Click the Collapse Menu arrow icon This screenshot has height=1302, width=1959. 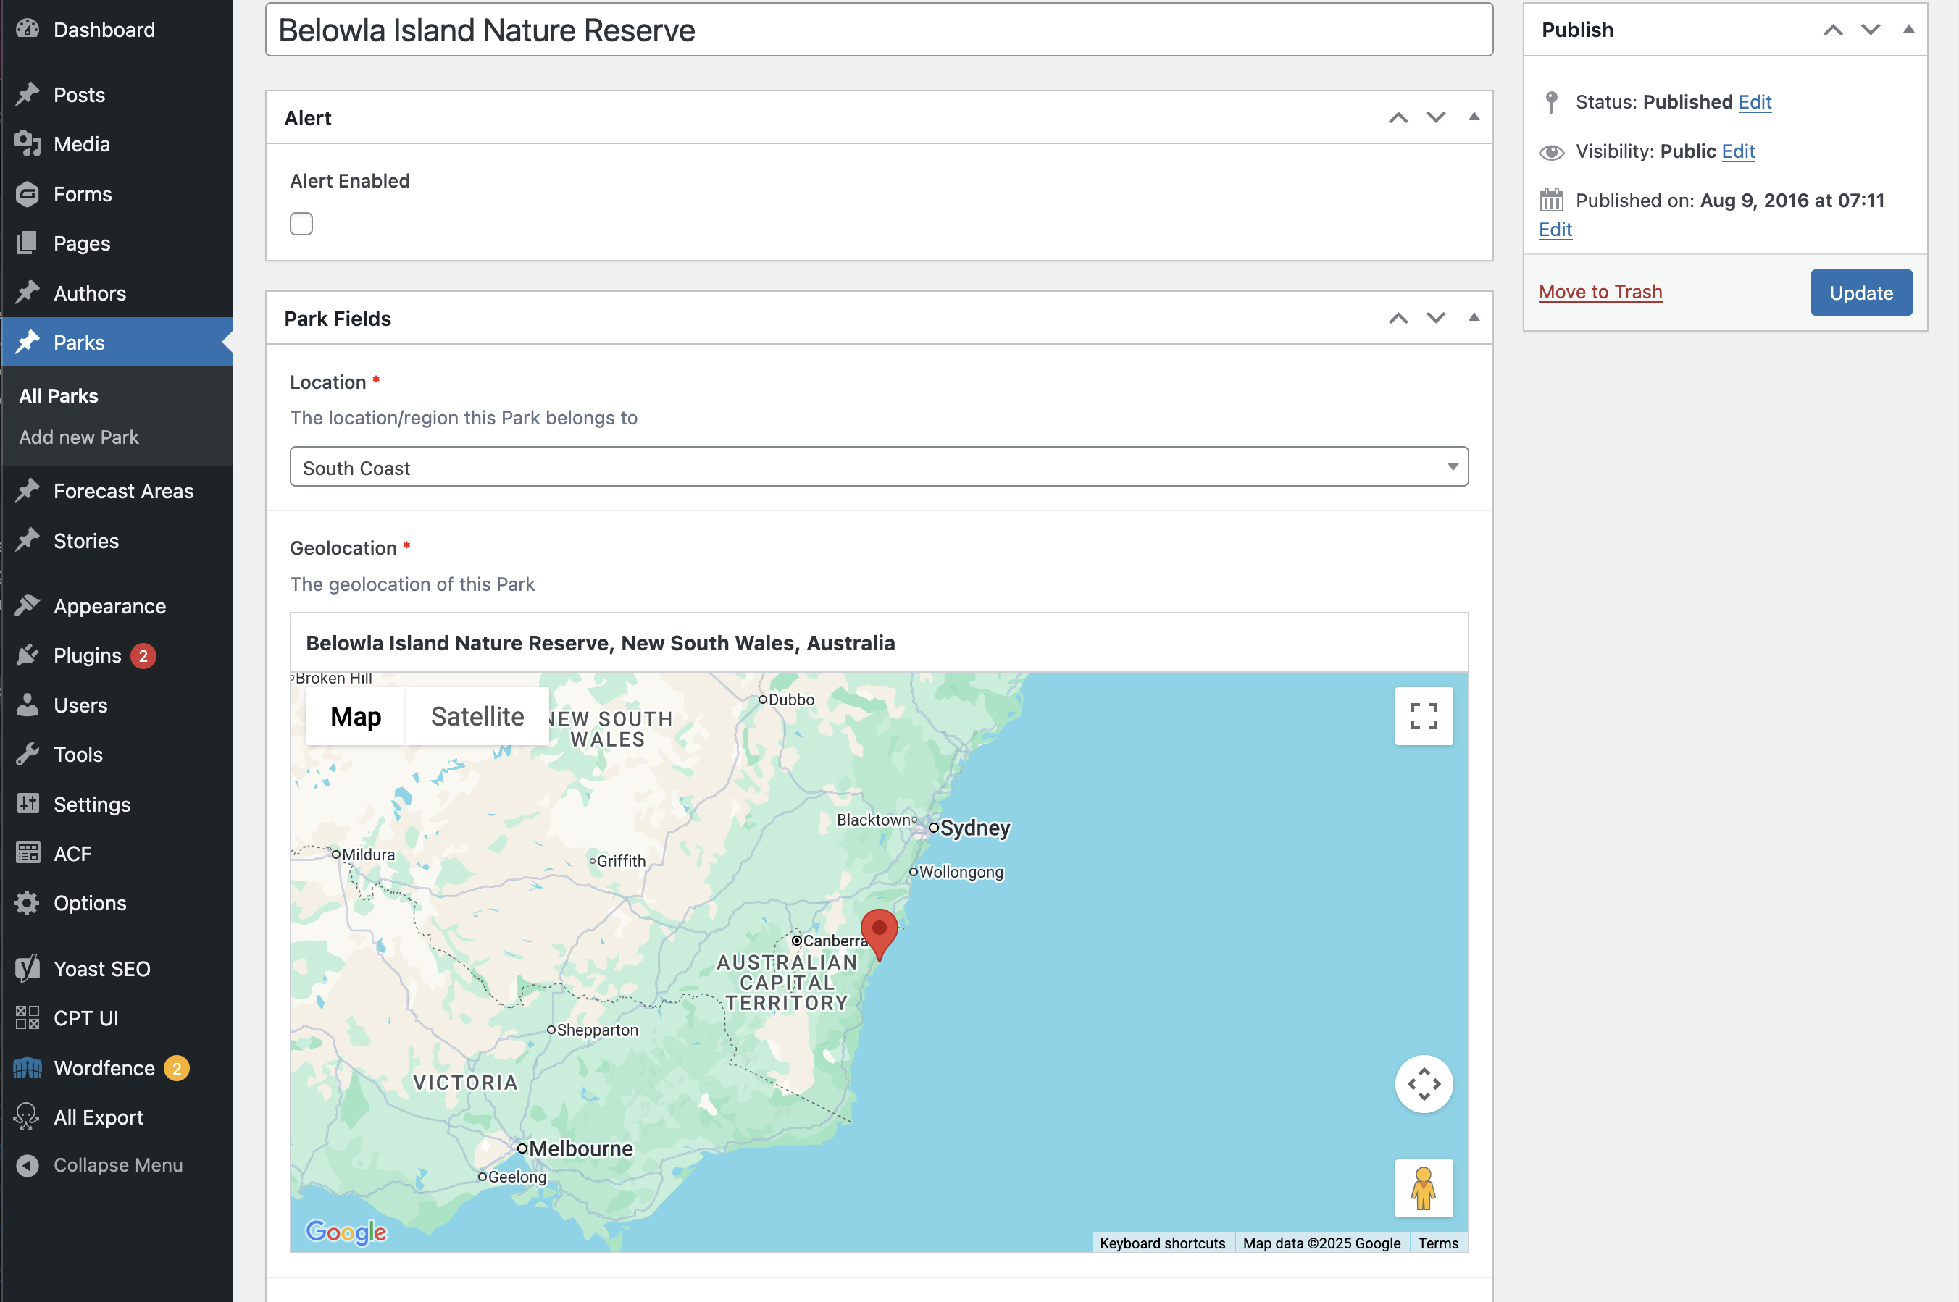28,1165
